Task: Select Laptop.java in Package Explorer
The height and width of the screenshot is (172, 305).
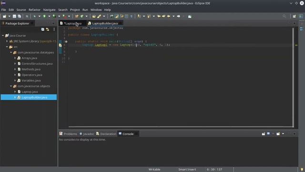Action: point(30,92)
